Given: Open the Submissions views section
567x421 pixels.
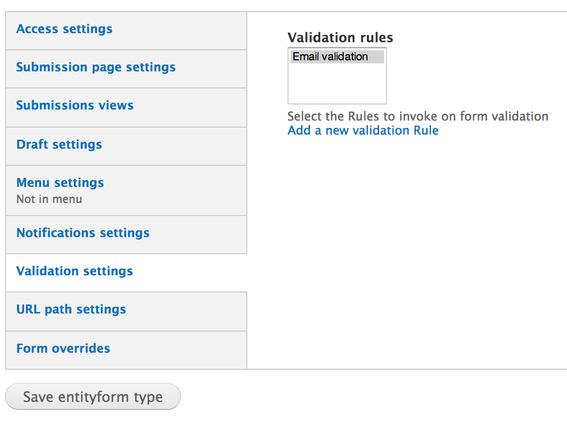Looking at the screenshot, I should pyautogui.click(x=74, y=105).
